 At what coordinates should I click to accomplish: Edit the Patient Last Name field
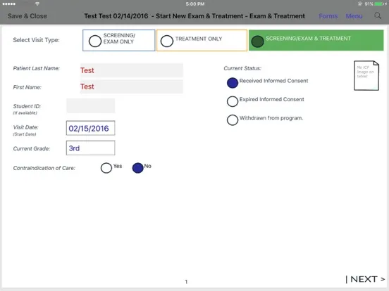pos(132,70)
